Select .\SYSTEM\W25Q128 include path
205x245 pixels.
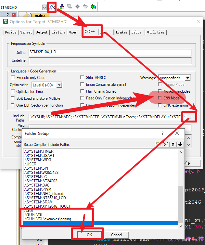point(101,172)
